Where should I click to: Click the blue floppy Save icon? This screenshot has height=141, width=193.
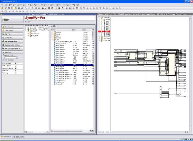click(x=19, y=8)
